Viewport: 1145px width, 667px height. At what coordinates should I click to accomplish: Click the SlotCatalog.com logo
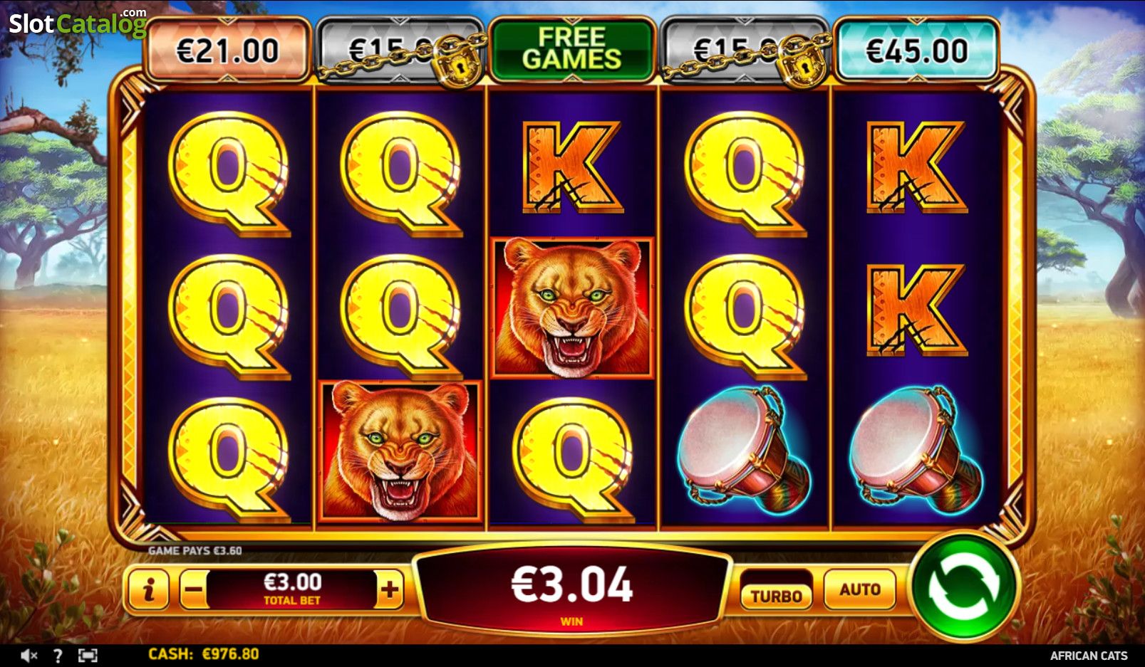click(77, 23)
